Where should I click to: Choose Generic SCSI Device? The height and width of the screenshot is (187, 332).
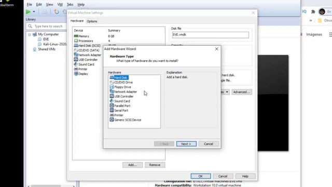(126, 120)
